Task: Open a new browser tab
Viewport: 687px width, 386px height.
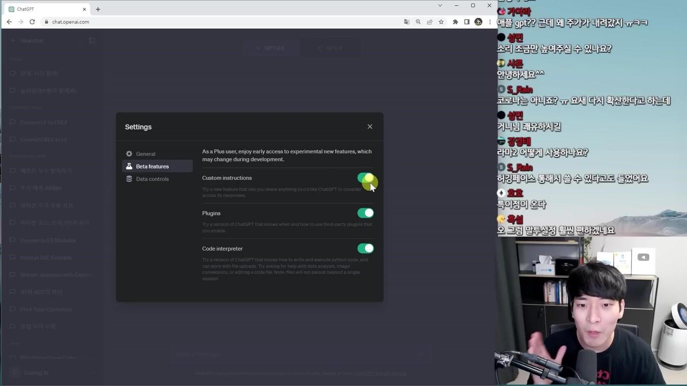Action: pos(98,9)
